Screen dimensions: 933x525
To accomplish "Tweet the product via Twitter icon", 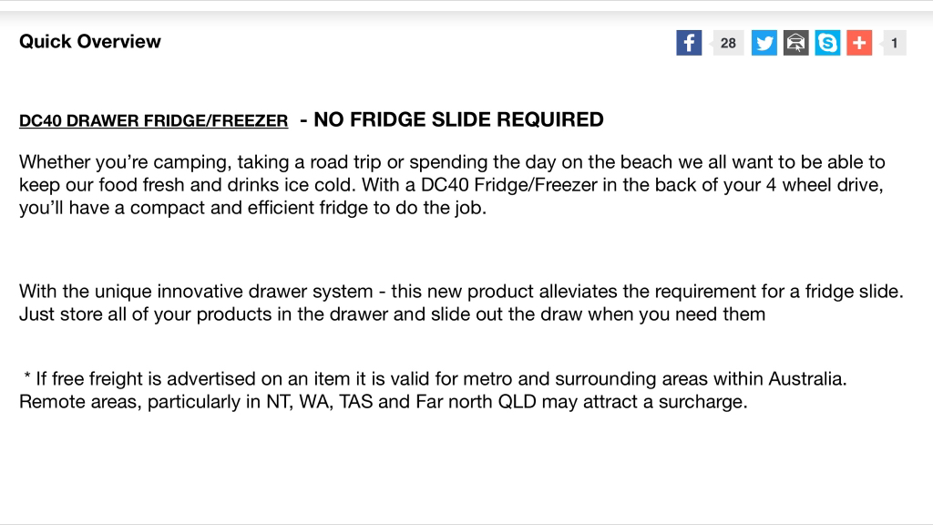I will pos(764,43).
